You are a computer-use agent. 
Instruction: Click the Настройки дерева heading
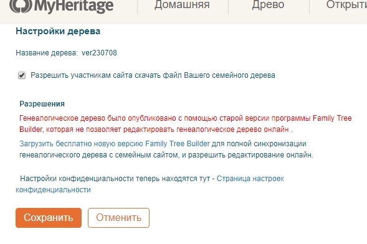click(58, 31)
